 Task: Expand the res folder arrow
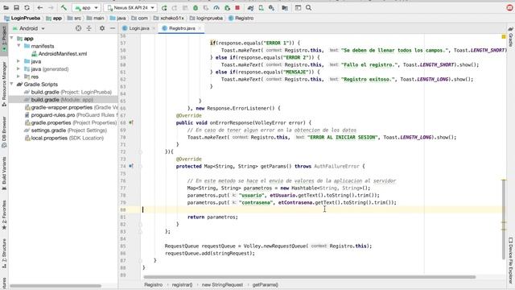[19, 77]
